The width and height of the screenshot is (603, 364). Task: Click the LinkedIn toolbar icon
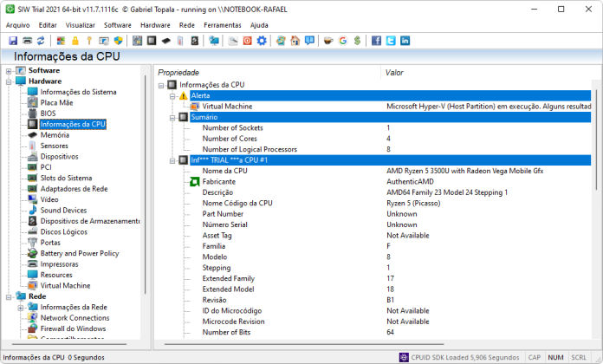405,41
